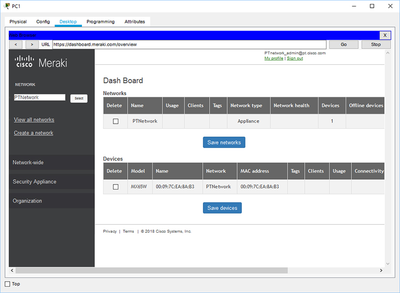The width and height of the screenshot is (400, 293).
Task: Open the My profile link
Action: [274, 58]
